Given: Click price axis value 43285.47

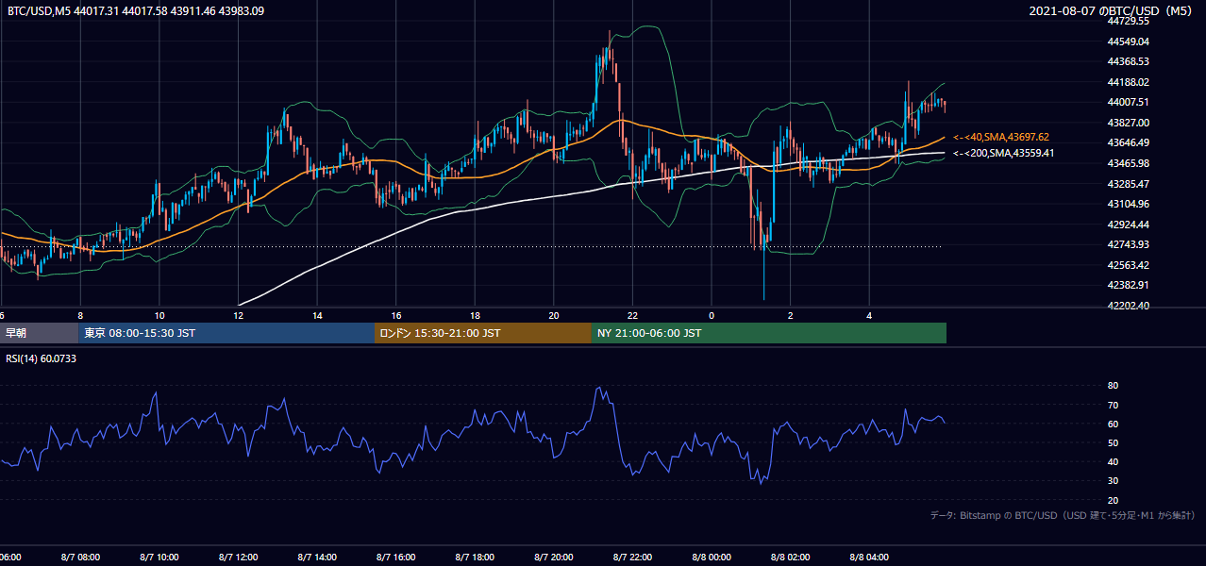Looking at the screenshot, I should [x=1128, y=183].
